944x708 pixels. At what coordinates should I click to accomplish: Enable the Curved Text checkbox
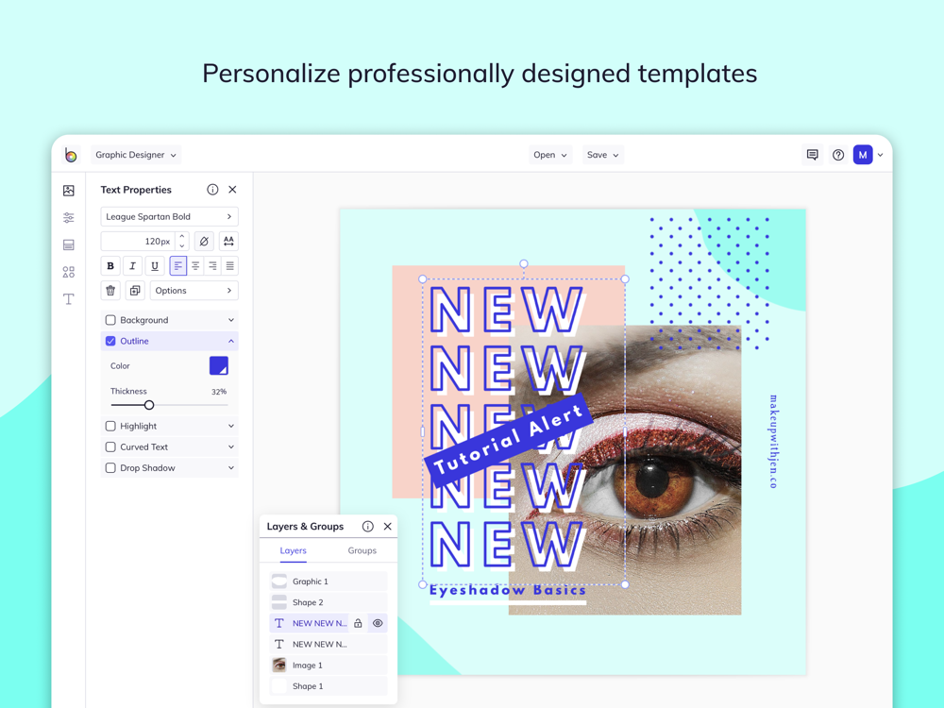click(x=110, y=447)
